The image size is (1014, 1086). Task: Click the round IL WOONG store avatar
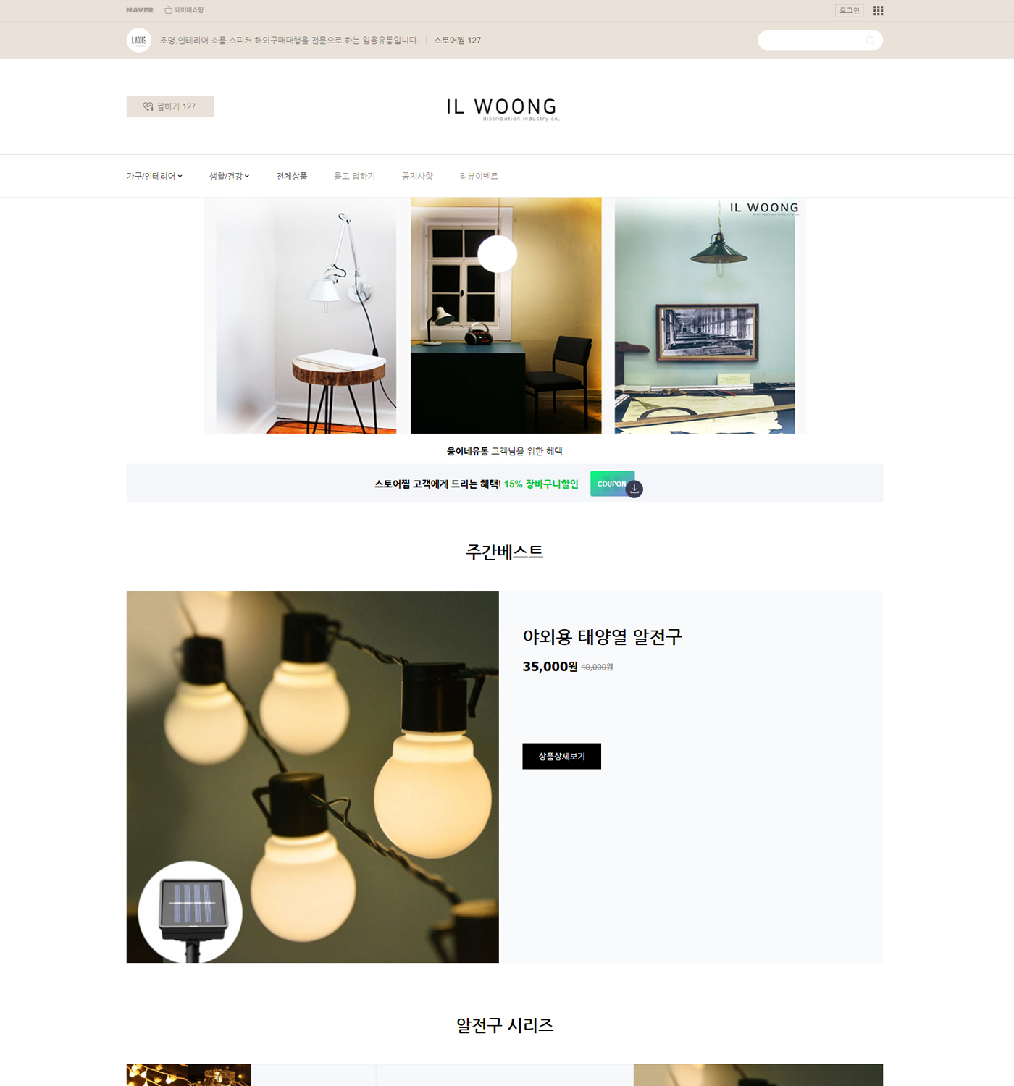(139, 41)
